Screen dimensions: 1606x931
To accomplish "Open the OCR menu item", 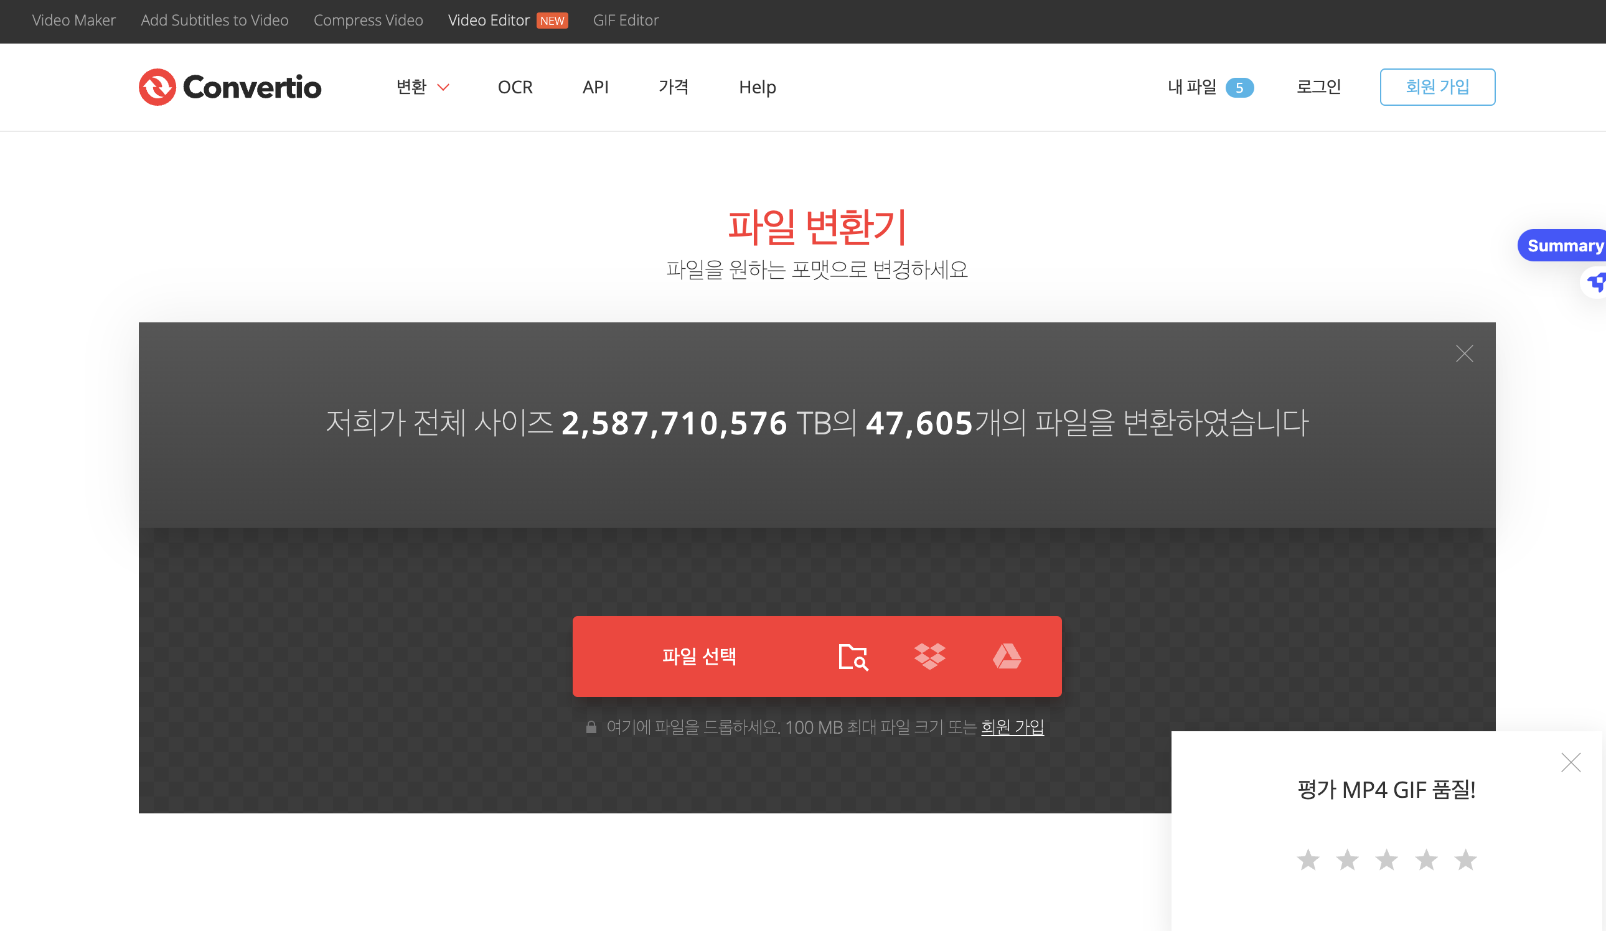I will pyautogui.click(x=515, y=87).
